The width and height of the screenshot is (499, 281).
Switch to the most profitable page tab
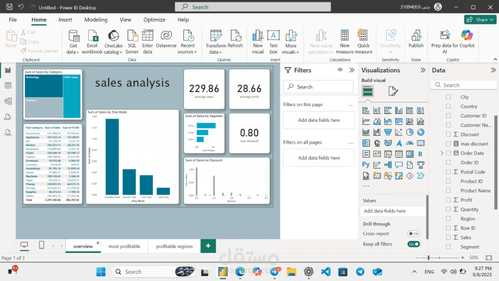[x=124, y=246]
